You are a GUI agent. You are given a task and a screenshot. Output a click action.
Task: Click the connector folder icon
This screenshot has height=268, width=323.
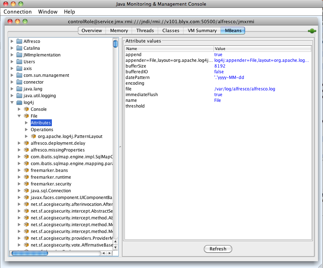click(19, 82)
